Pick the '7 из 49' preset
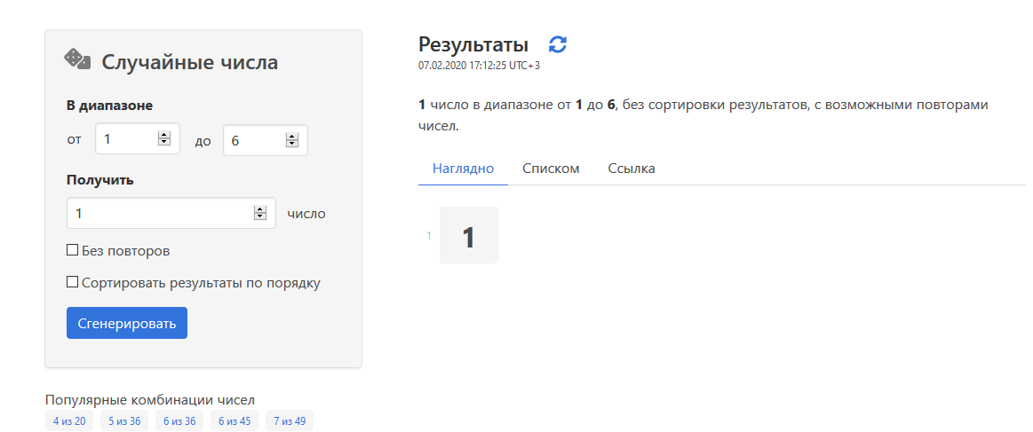The image size is (1033, 432). [x=290, y=420]
